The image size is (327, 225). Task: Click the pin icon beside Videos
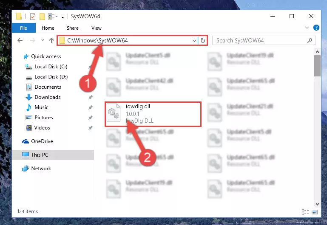[90, 128]
